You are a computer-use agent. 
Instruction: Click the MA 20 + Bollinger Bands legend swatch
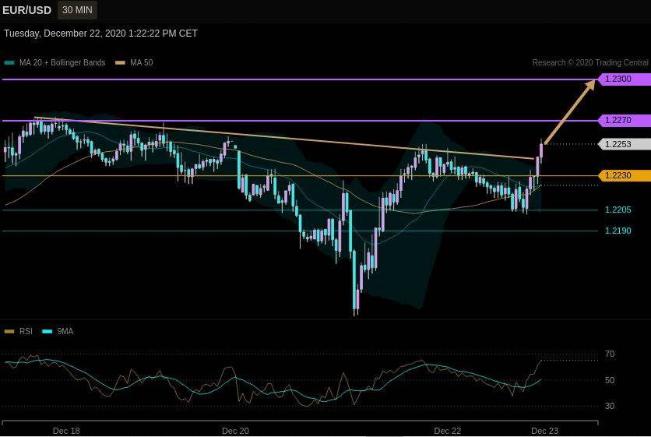[9, 63]
